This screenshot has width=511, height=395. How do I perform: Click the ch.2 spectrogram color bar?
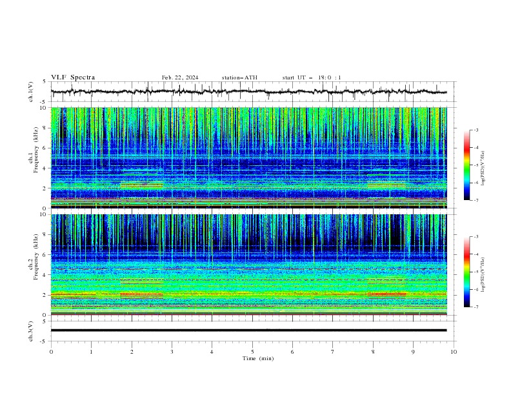466,272
